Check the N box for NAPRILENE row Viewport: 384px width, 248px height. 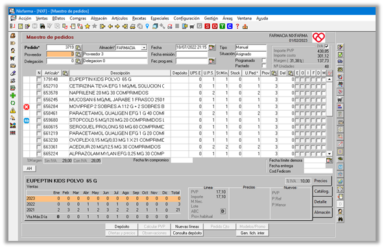coord(39,93)
